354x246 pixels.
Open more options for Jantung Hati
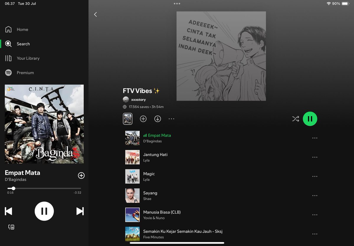point(315,157)
